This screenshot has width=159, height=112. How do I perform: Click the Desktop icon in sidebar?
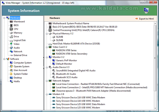(11, 78)
